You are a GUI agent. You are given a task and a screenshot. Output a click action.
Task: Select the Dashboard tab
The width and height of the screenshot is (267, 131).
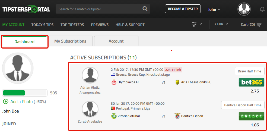pyautogui.click(x=24, y=41)
